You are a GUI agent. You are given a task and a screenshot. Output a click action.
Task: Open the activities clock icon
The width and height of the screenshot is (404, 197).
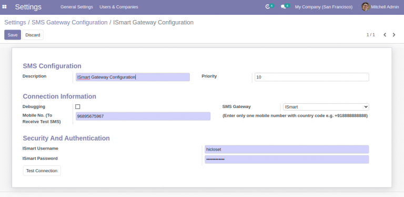coord(268,7)
